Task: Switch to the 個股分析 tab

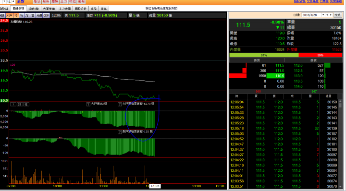Action: coord(81,9)
